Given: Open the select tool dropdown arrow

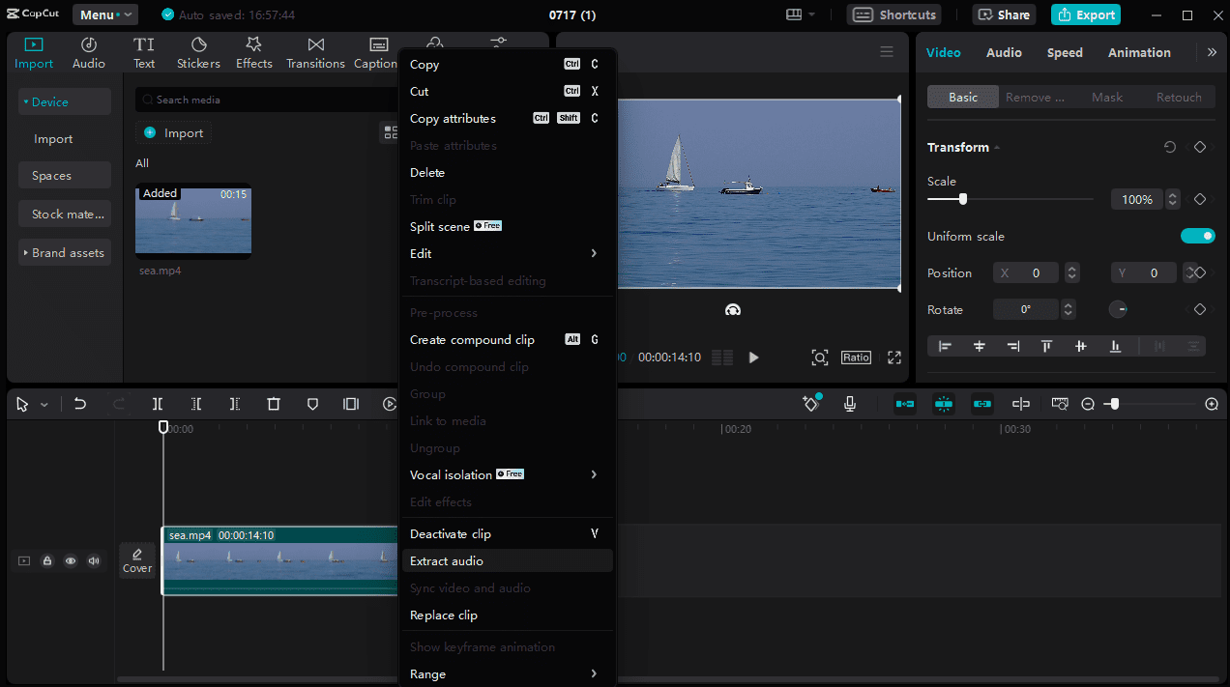Looking at the screenshot, I should (44, 405).
